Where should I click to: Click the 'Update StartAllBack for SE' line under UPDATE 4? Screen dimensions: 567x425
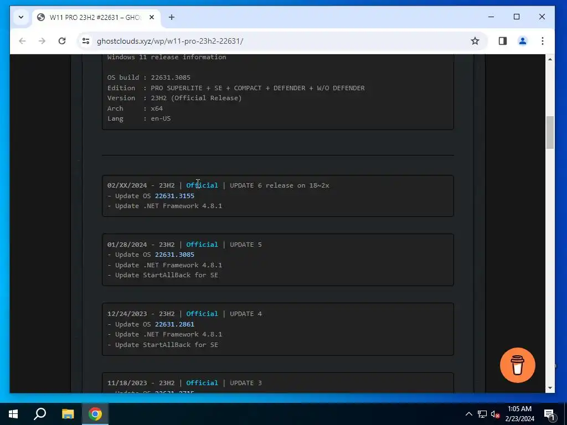(163, 345)
